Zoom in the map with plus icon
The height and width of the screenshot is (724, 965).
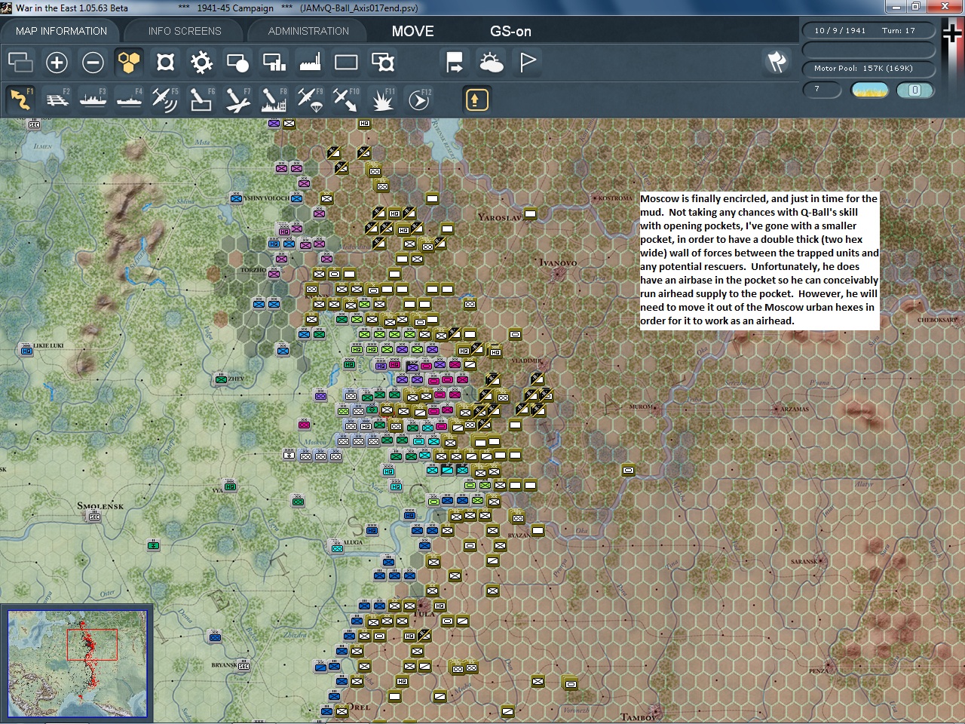point(57,62)
